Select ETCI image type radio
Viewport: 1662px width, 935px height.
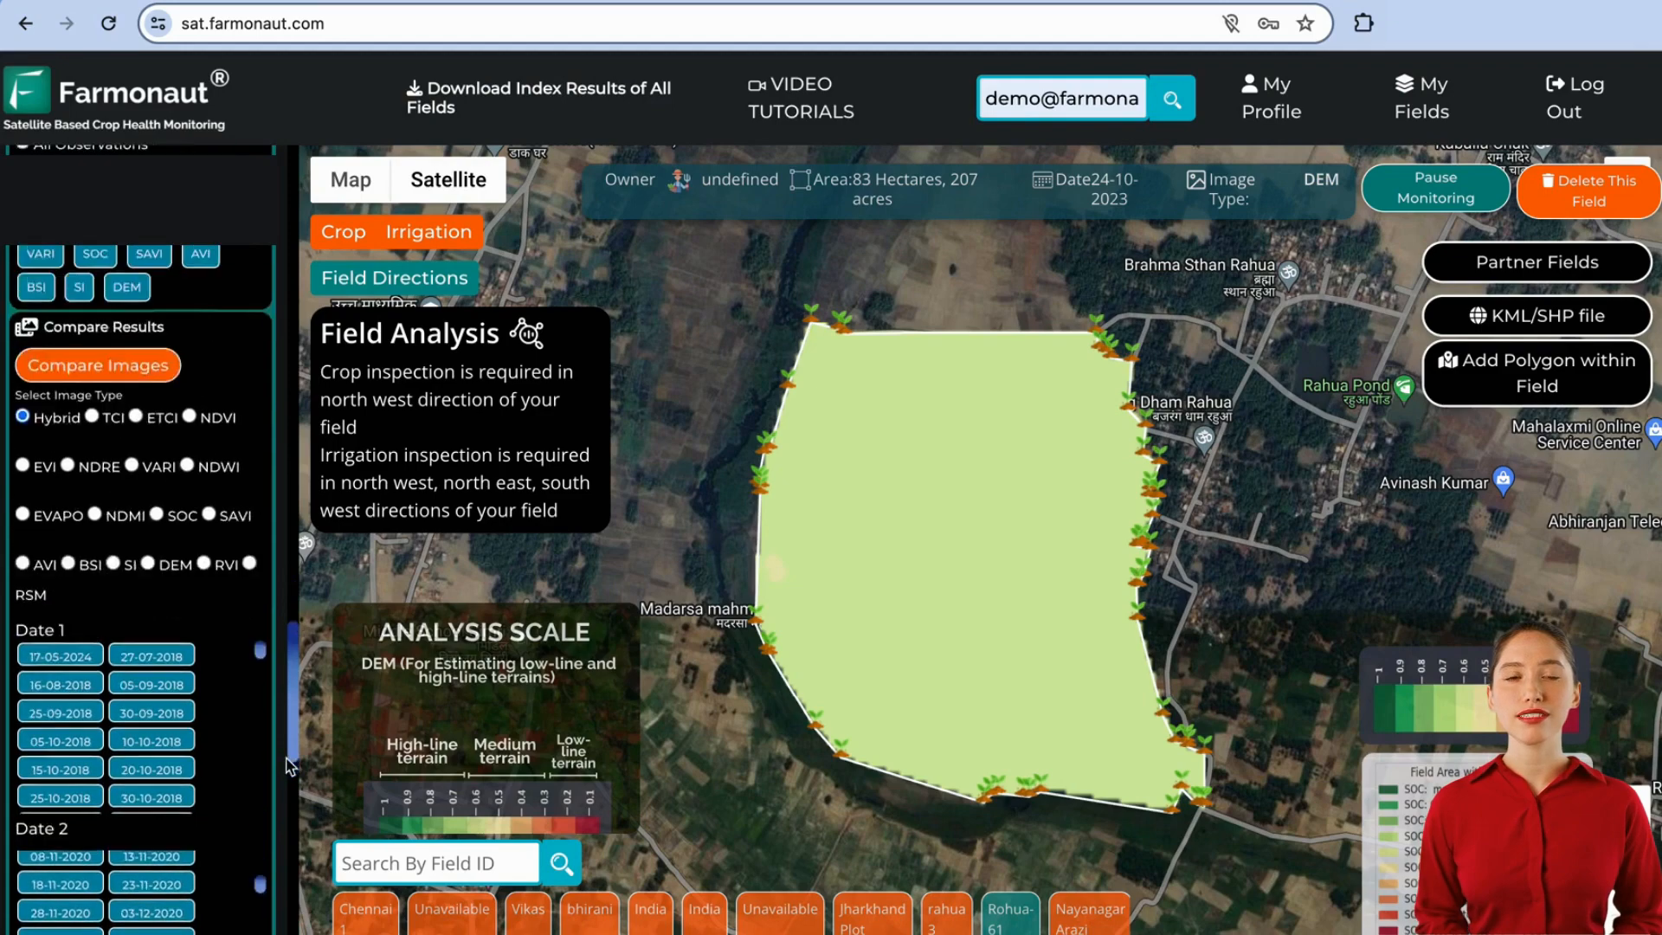pyautogui.click(x=136, y=416)
